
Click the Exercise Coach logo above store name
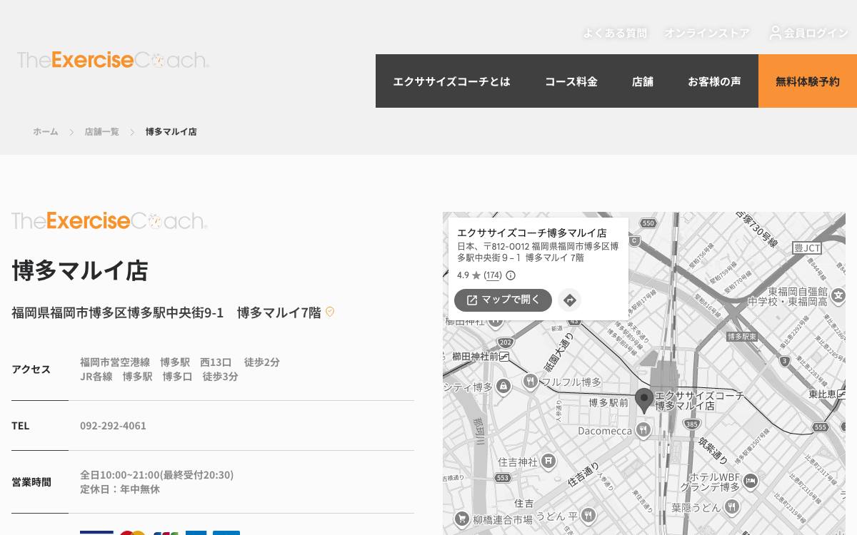point(109,221)
